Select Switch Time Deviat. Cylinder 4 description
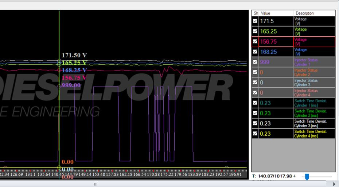 tap(314, 134)
